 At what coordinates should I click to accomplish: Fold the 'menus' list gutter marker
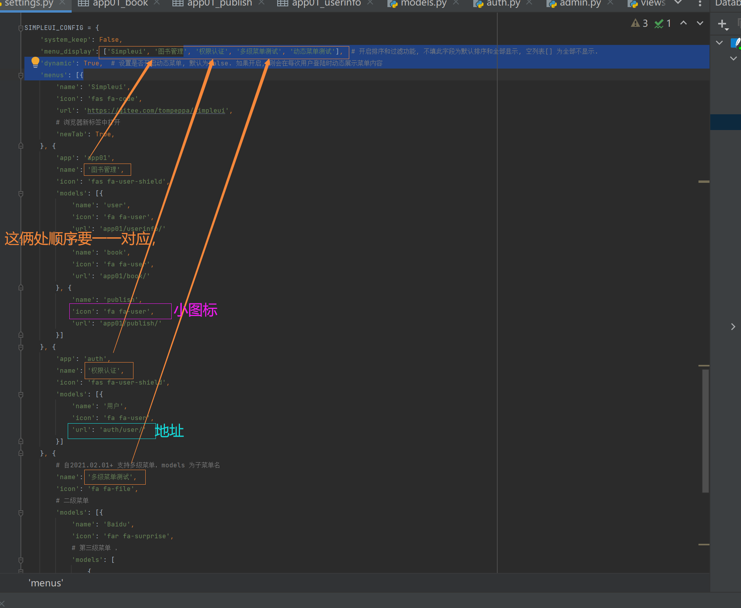(x=21, y=75)
